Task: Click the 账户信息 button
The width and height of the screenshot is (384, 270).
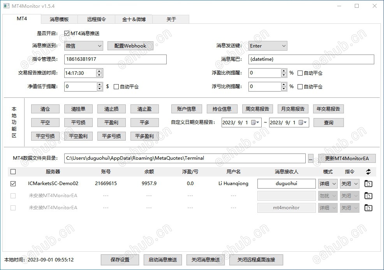Action: [x=186, y=108]
